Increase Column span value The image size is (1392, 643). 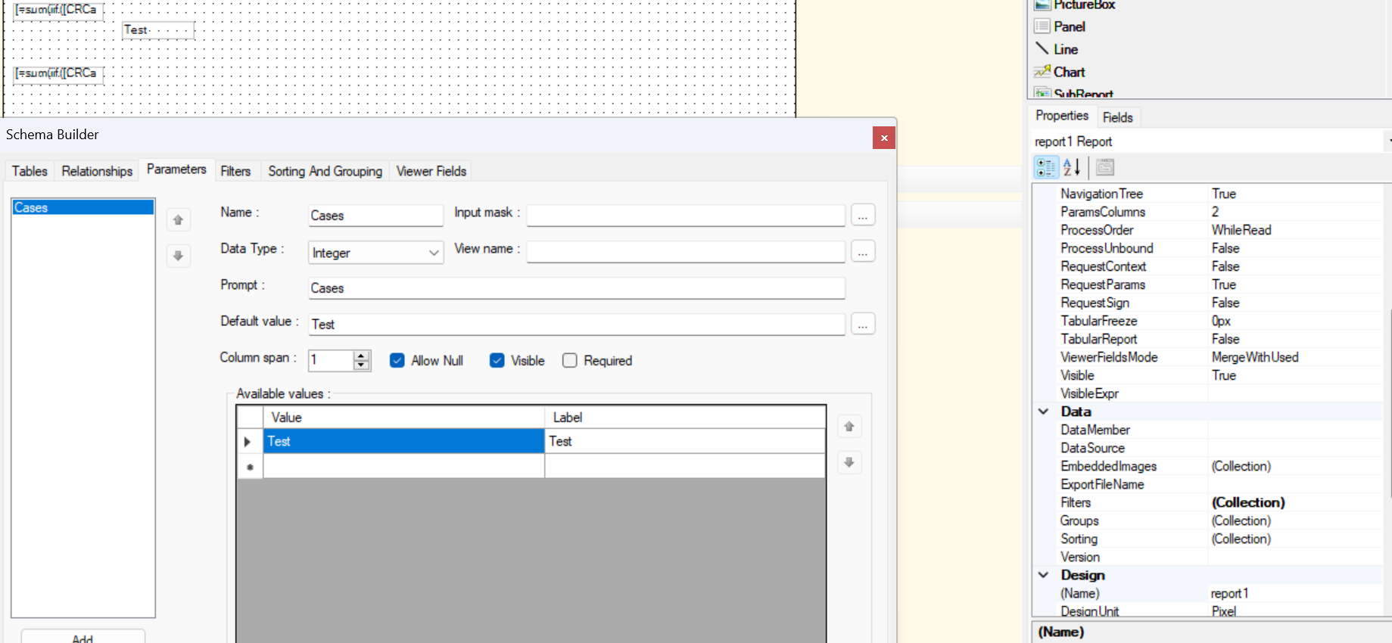coord(362,356)
